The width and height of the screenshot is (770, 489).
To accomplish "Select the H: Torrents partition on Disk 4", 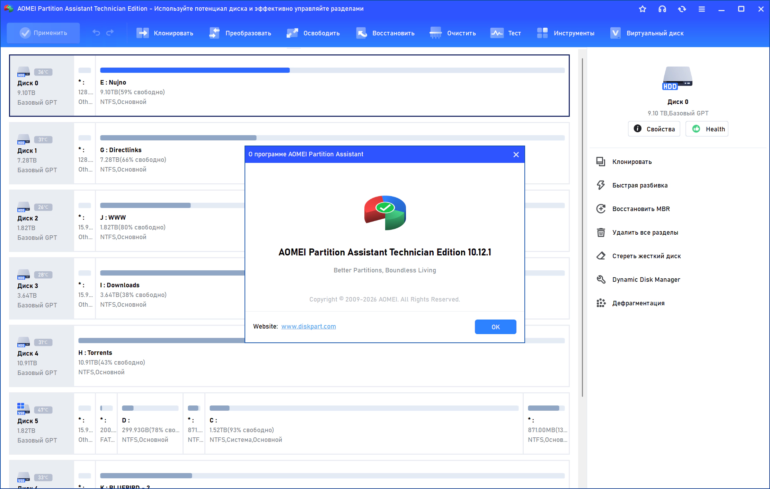I will point(321,356).
